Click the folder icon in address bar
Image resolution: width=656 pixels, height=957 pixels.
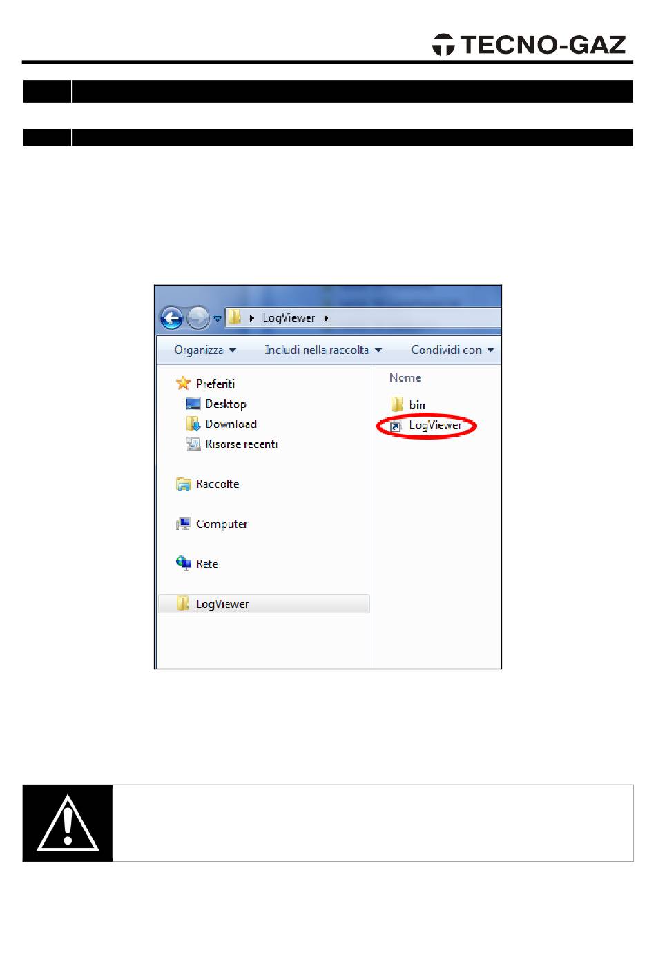(235, 317)
